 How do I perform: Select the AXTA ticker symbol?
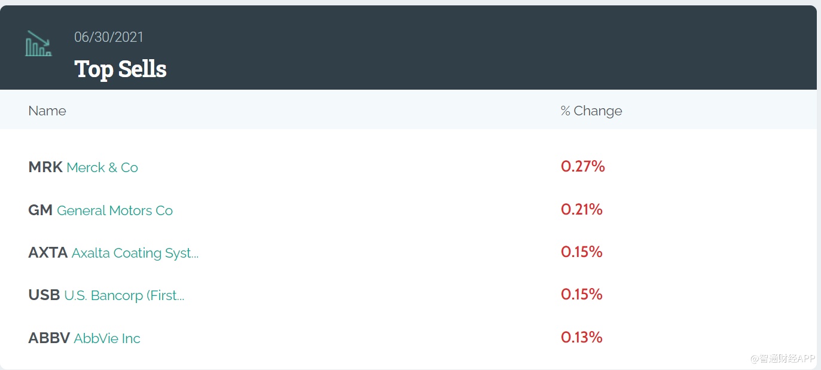[x=48, y=253]
